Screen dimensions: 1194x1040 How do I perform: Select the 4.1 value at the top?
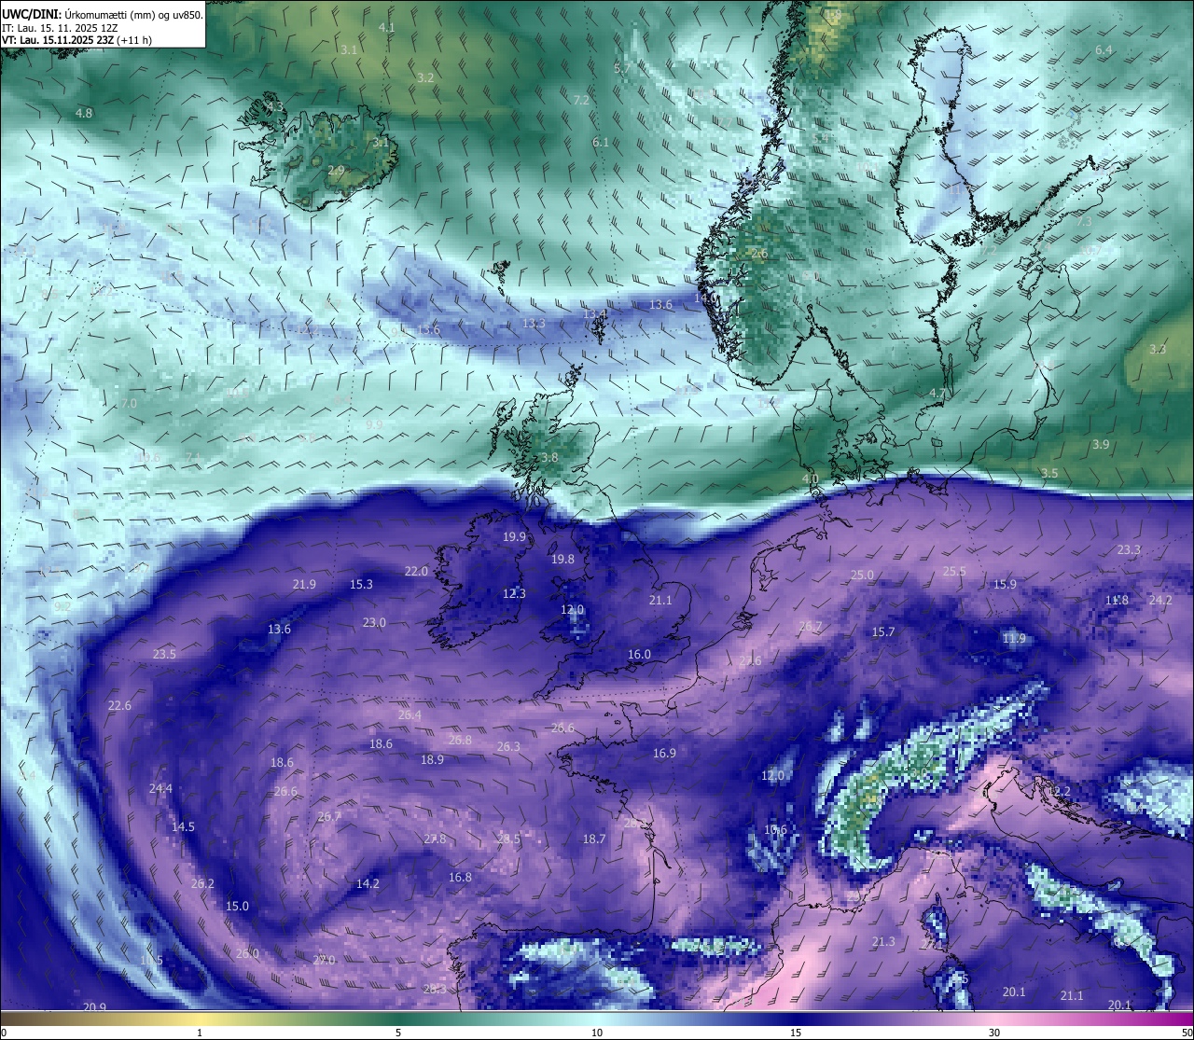click(x=386, y=28)
